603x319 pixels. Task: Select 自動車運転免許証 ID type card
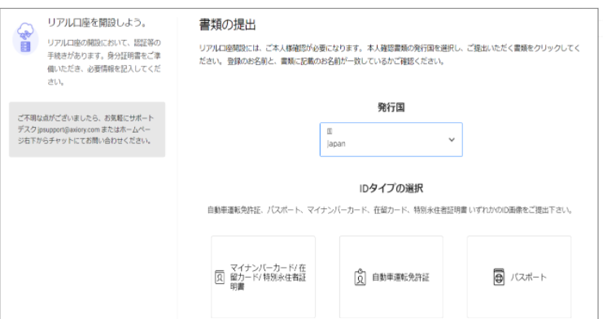coord(391,277)
